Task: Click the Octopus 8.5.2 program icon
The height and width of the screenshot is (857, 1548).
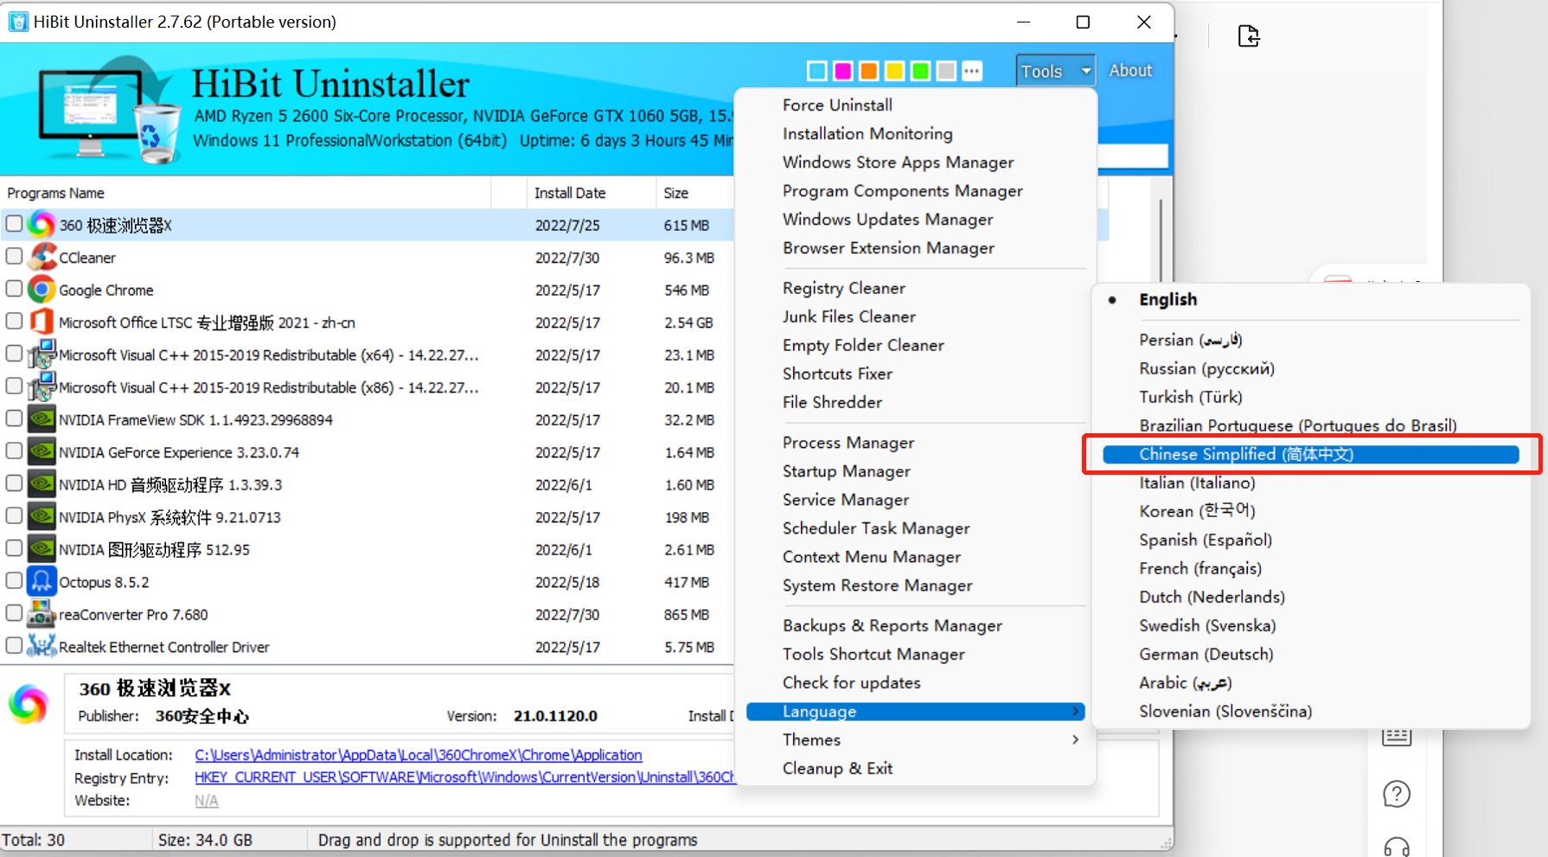Action: coord(42,580)
